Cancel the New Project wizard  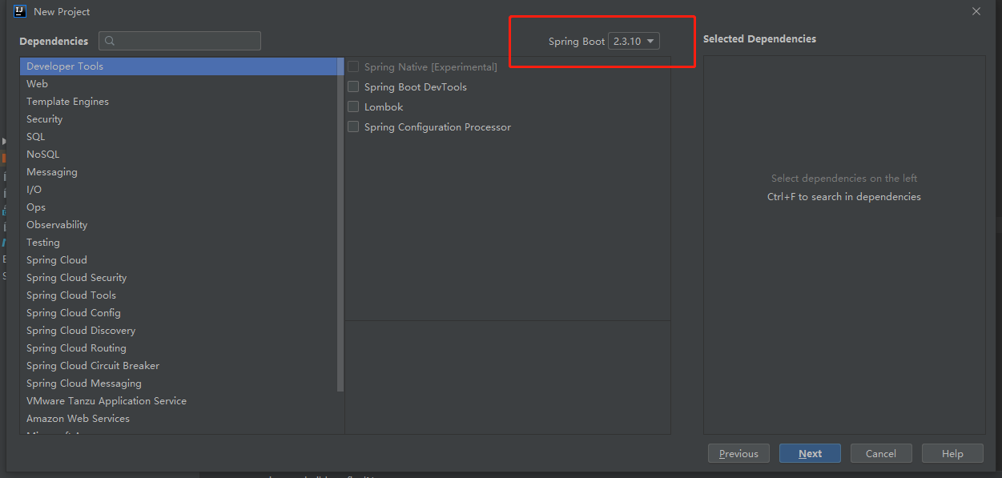pyautogui.click(x=881, y=453)
